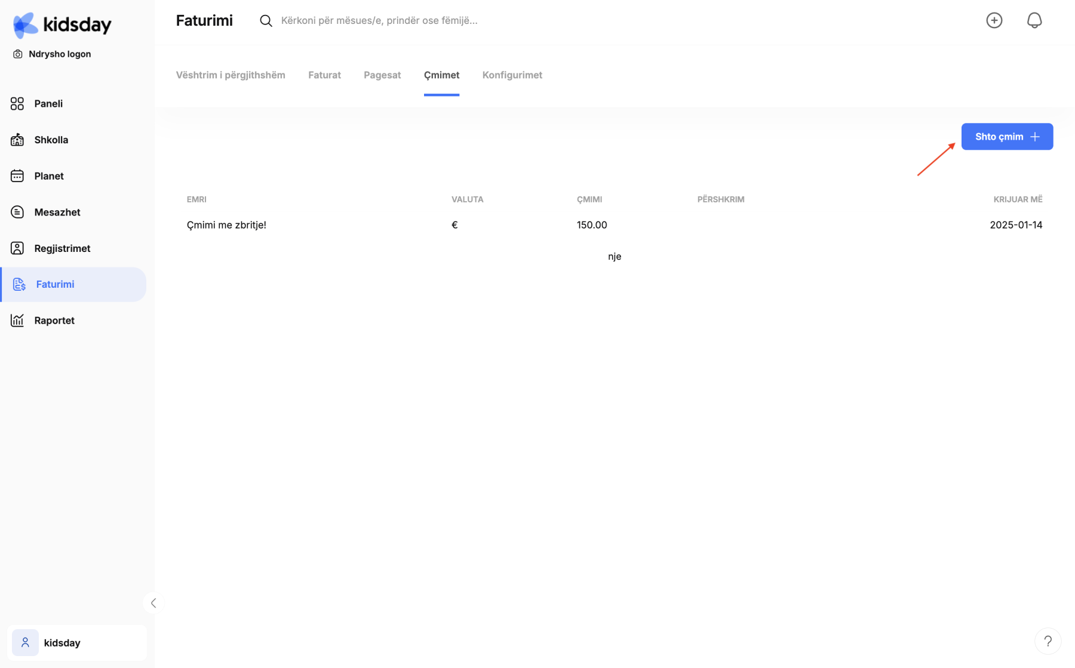Open the Raportet chart icon
This screenshot has width=1075, height=668.
click(x=17, y=321)
